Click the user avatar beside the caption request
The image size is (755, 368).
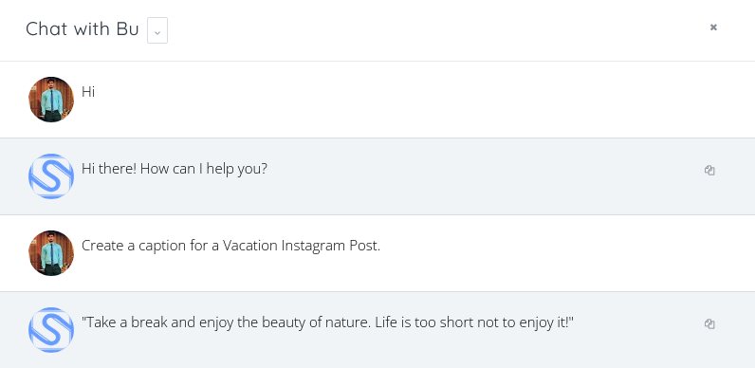[51, 253]
